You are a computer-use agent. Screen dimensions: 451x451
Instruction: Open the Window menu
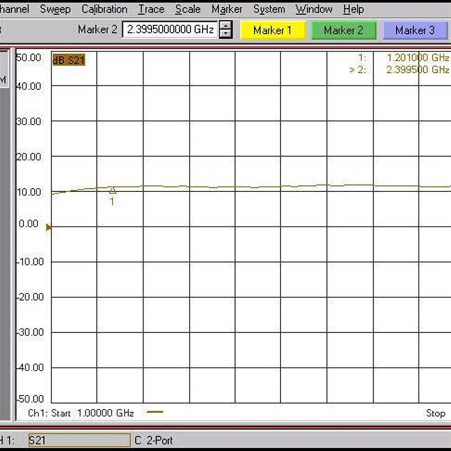click(x=314, y=9)
